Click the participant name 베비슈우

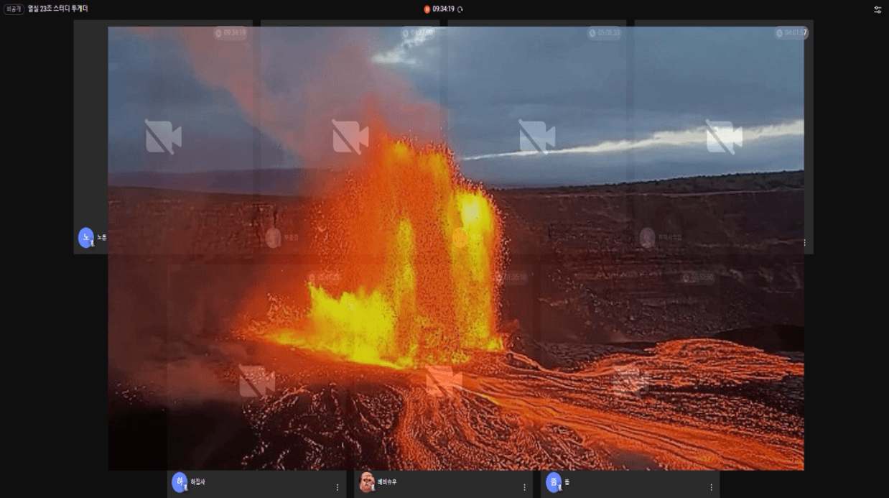tap(387, 482)
